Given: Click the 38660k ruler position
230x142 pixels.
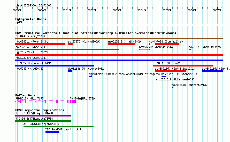Looking at the screenshot, I should 192,10.
